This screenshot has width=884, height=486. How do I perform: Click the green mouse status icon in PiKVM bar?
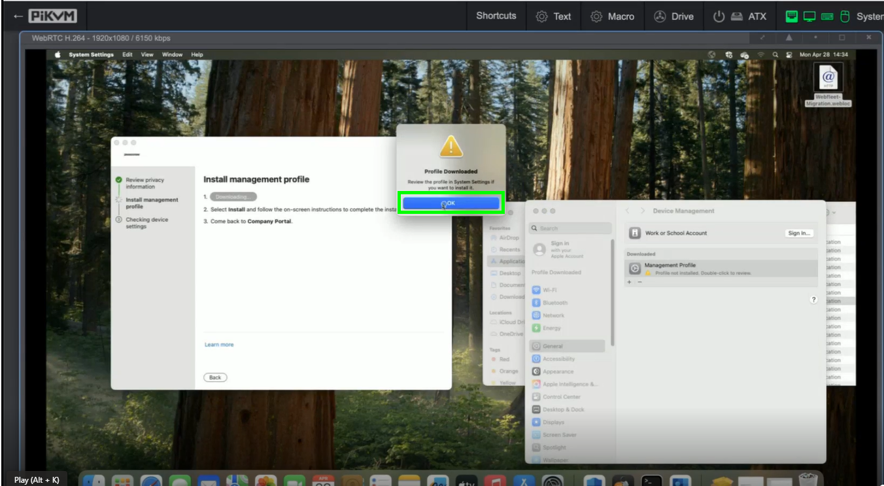pyautogui.click(x=844, y=16)
